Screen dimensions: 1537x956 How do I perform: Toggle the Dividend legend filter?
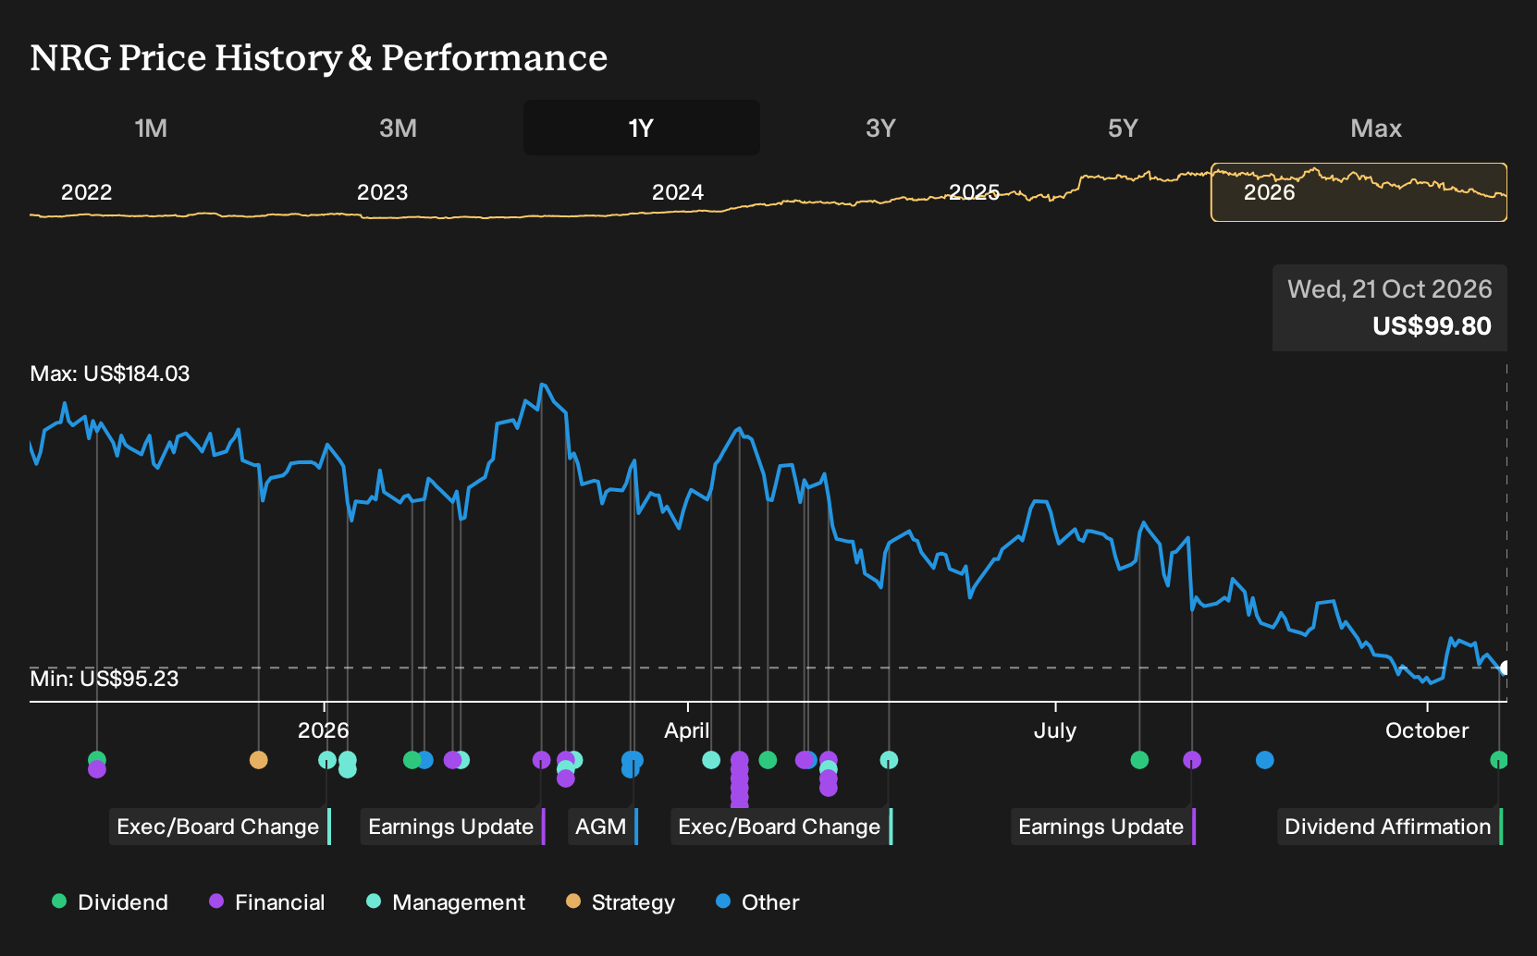[x=110, y=902]
